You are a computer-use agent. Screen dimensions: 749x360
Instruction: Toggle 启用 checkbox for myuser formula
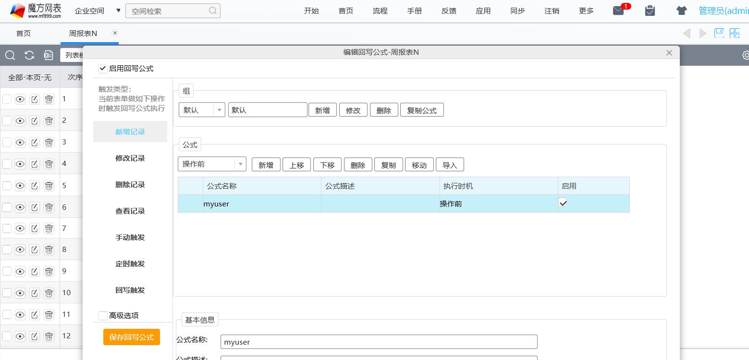click(x=563, y=204)
